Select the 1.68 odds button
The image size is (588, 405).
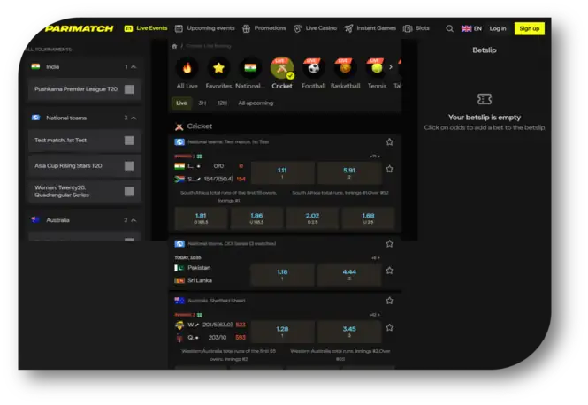368,218
